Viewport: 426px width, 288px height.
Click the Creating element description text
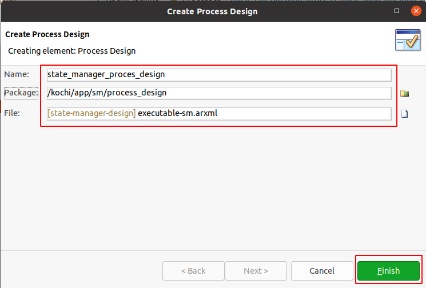click(71, 51)
